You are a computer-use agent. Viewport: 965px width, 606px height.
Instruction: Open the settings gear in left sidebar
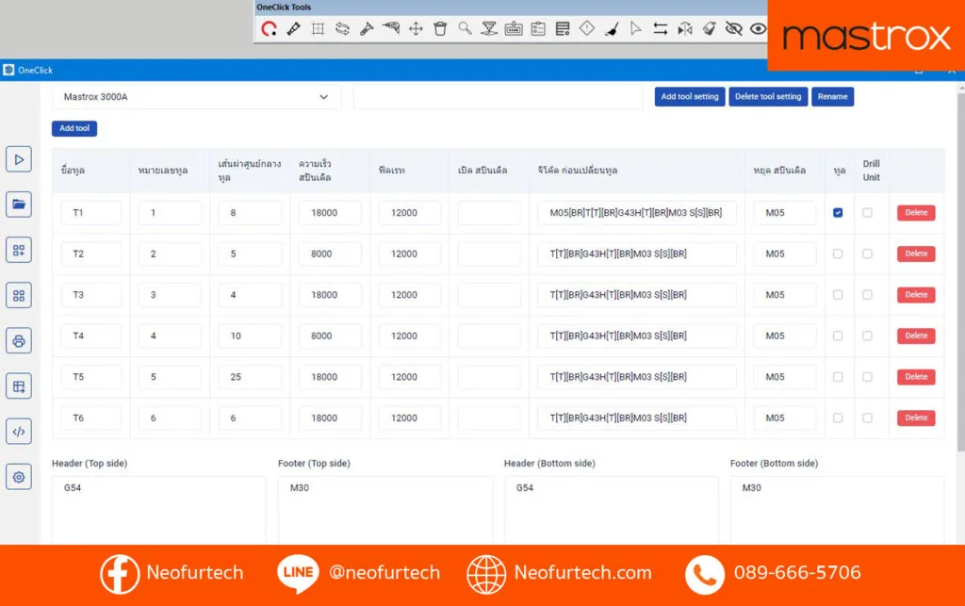click(x=19, y=477)
